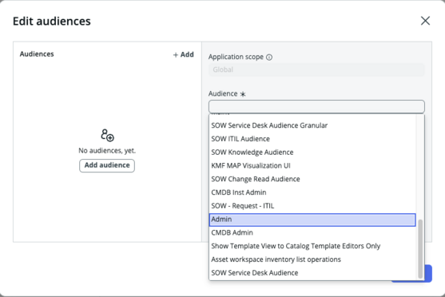Choose SOW Knowledge Audience from list
445x297 pixels.
tap(312, 152)
